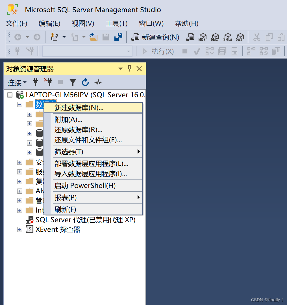This screenshot has height=305, width=287.
Task: Collapse the LAPTOP-GLM56IPV server node
Action: coord(10,95)
